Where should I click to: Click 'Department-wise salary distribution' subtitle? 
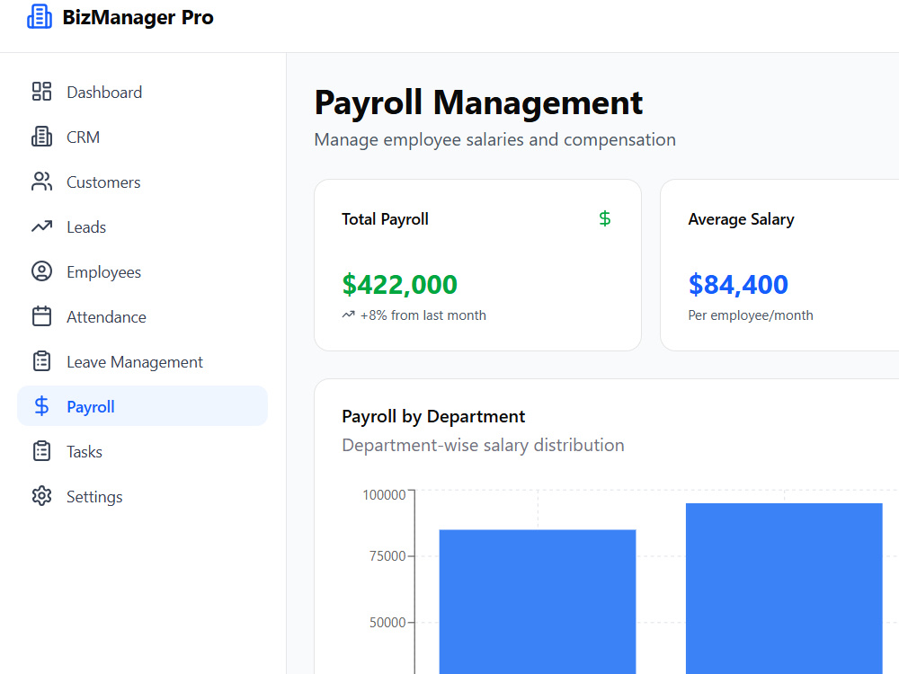coord(483,446)
